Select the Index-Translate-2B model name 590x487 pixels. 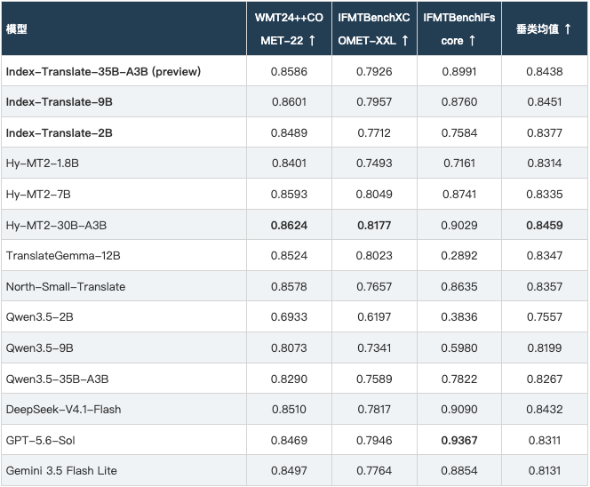tap(59, 132)
